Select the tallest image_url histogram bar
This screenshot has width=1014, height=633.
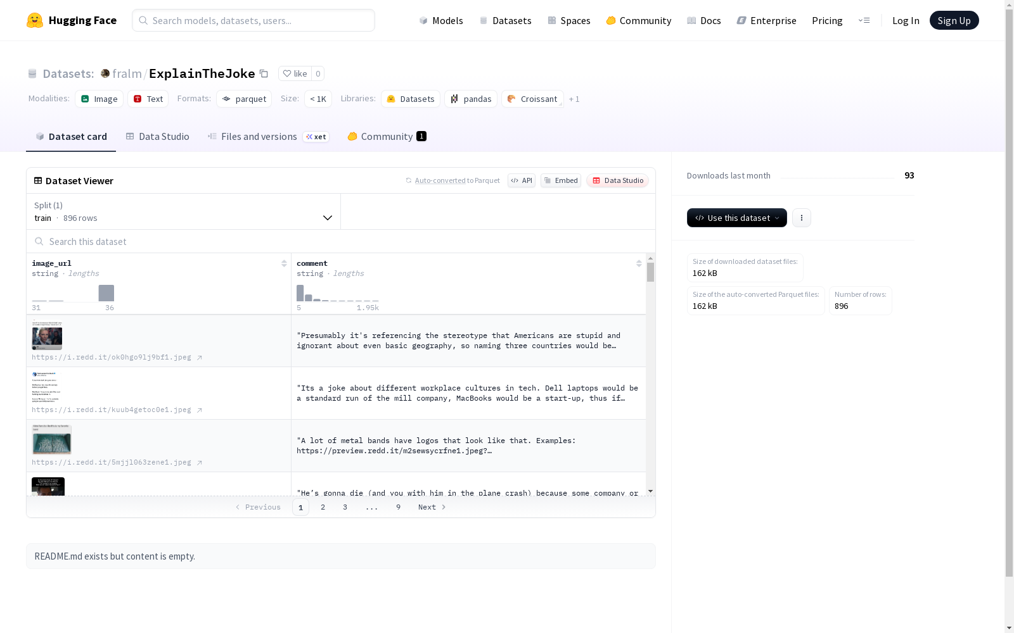tap(106, 293)
